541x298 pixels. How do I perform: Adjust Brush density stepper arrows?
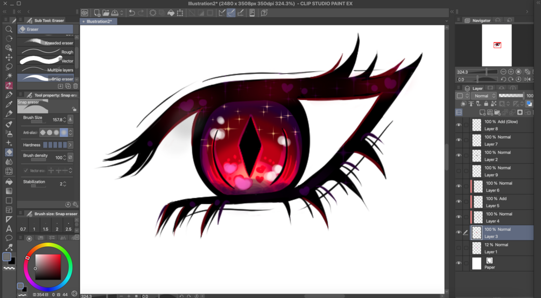click(65, 158)
